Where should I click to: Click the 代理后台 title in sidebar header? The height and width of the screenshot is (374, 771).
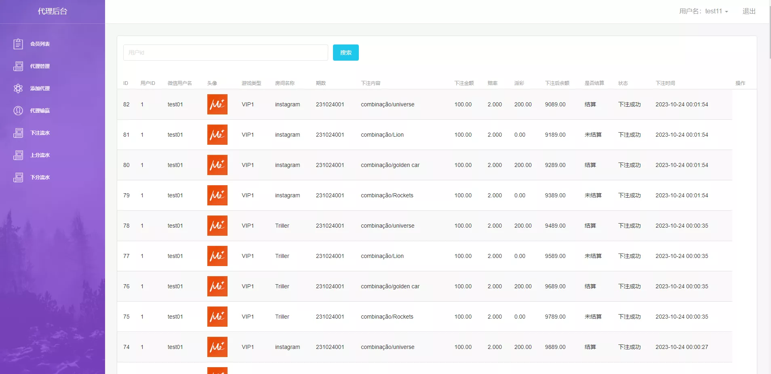click(x=53, y=11)
